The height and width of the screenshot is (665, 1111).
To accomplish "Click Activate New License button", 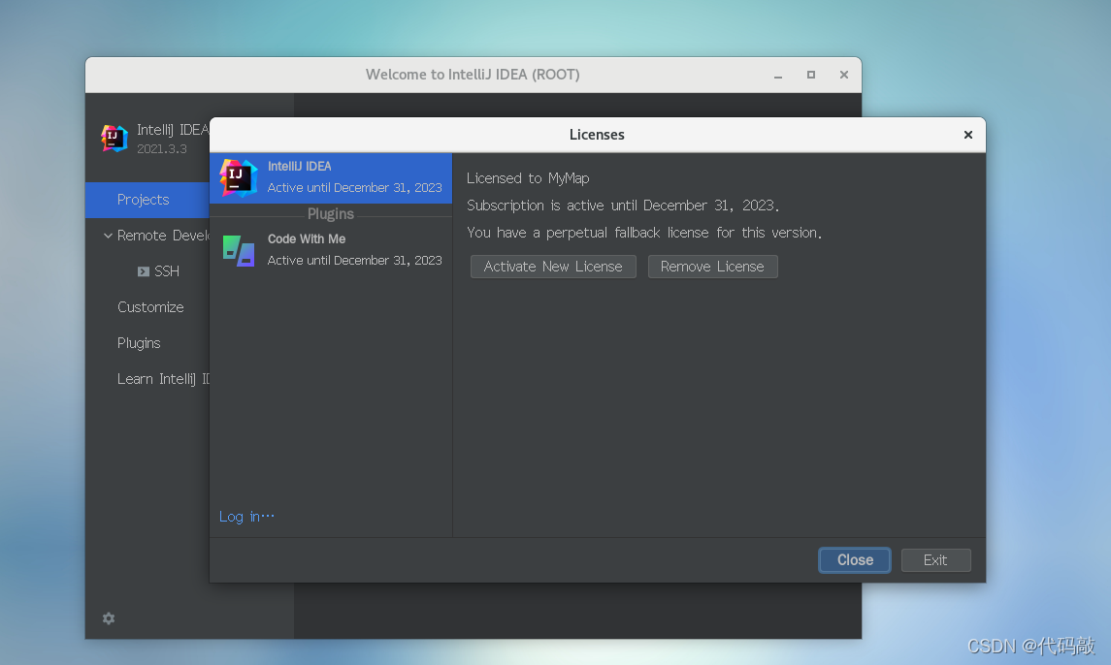I will [553, 267].
